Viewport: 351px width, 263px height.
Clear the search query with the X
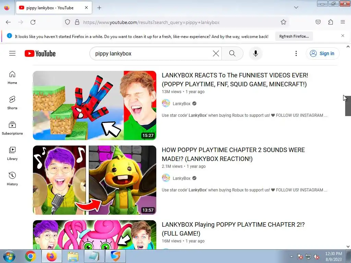216,53
